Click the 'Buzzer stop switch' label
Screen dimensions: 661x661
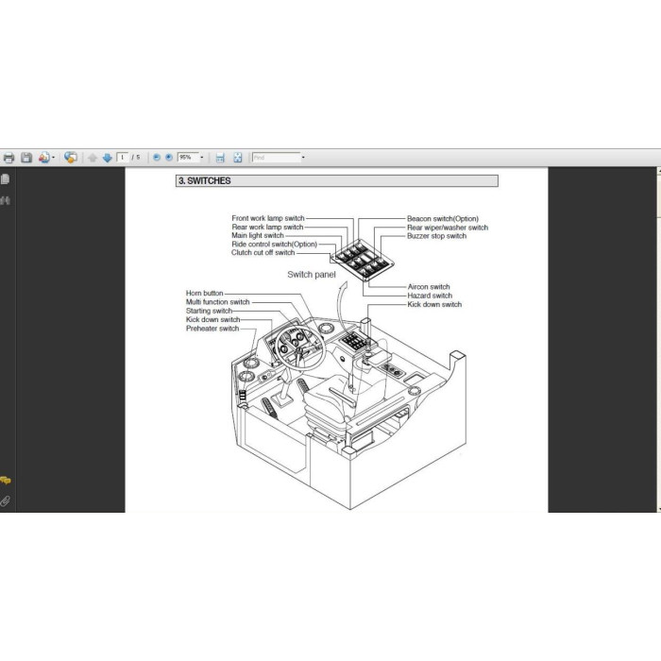pyautogui.click(x=436, y=236)
